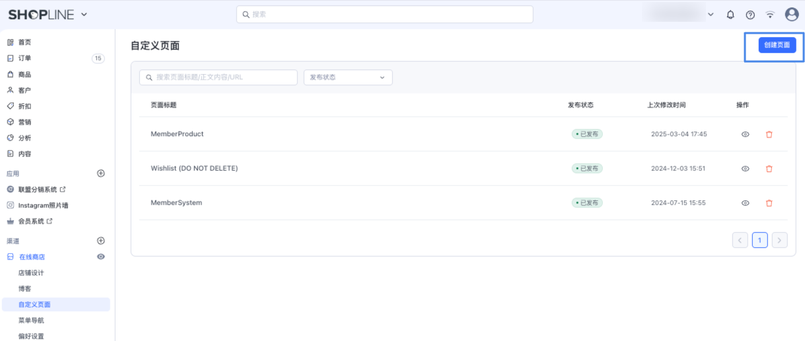805x341 pixels.
Task: Click the wifi status icon in header
Action: click(x=770, y=15)
